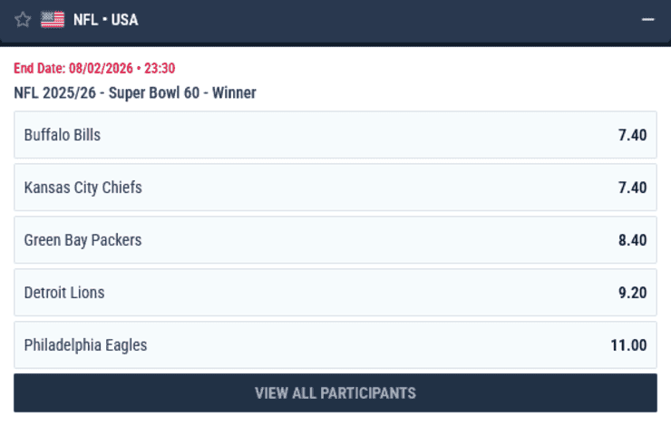Click the 7.40 odds for Buffalo Bills

pyautogui.click(x=632, y=135)
